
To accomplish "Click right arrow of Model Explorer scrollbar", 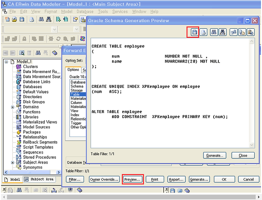I will click(x=59, y=172).
